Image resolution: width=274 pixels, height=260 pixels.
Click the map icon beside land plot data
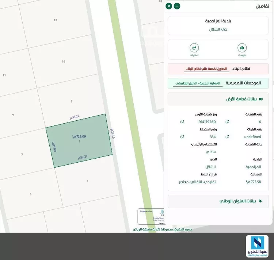click(260, 99)
